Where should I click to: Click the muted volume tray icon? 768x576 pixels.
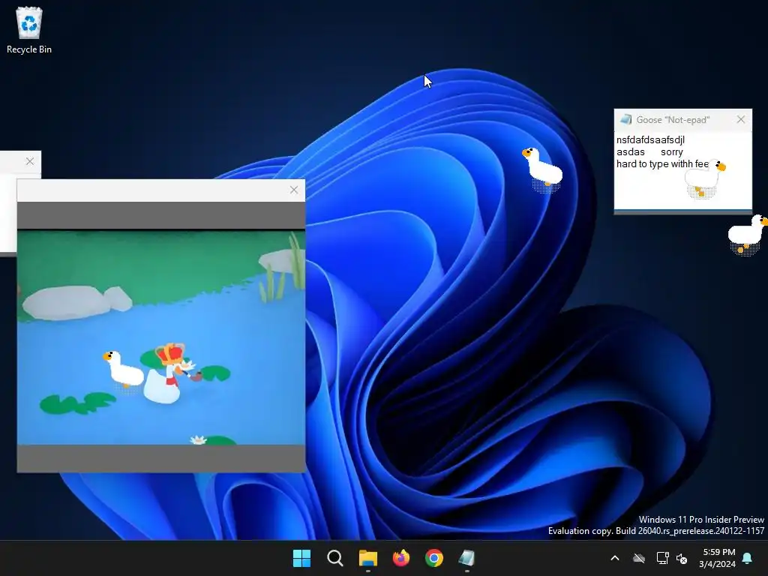point(682,558)
